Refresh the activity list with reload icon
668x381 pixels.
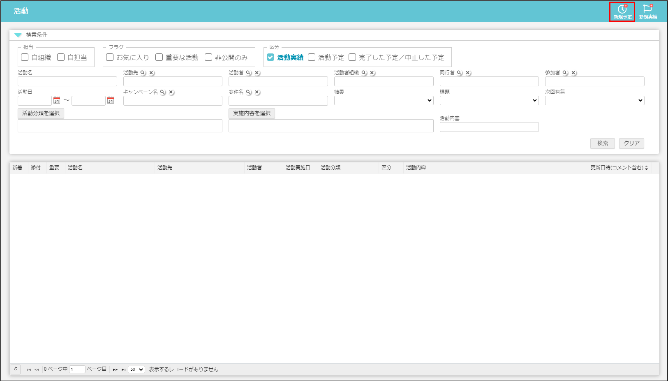15,369
